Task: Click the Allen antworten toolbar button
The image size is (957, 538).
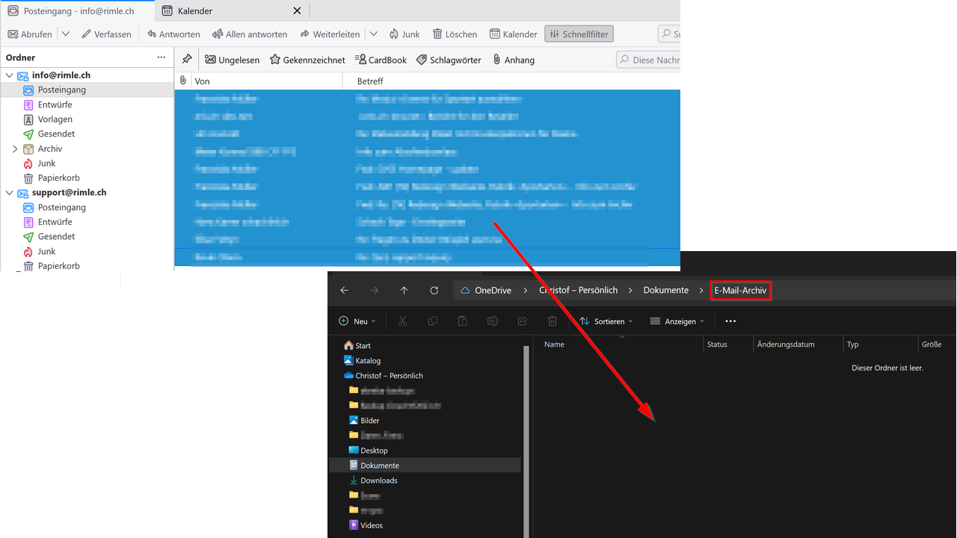Action: (x=250, y=34)
